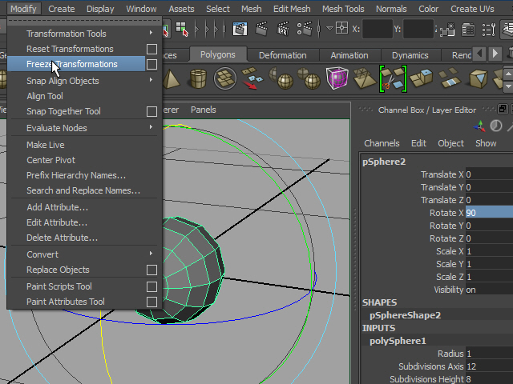Click the tool settings toggle icon
513x384 pixels.
[x=489, y=30]
